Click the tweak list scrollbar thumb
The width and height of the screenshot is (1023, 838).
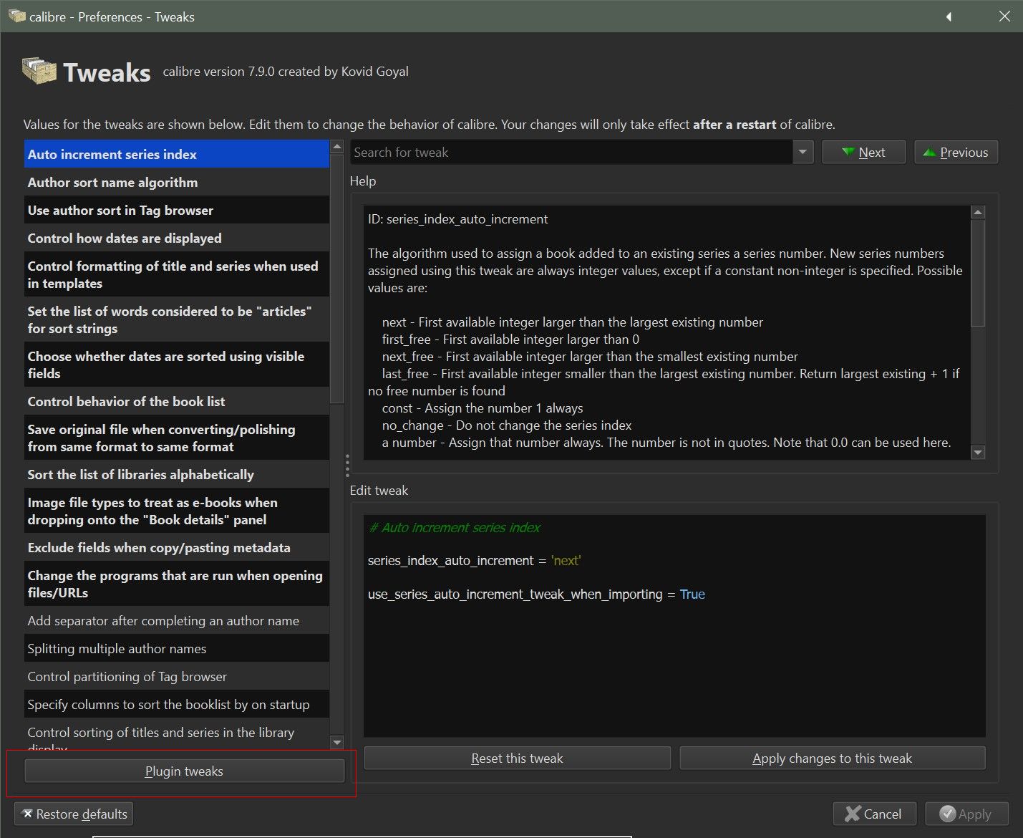[337, 278]
